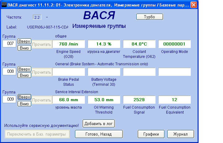Select the Engine Speed value 760 /min
This screenshot has height=143, width=223.
pyautogui.click(x=68, y=44)
